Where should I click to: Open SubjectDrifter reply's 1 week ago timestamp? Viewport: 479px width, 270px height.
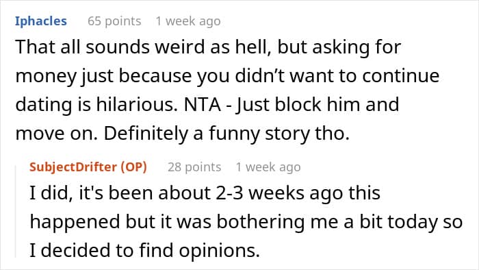coord(268,167)
